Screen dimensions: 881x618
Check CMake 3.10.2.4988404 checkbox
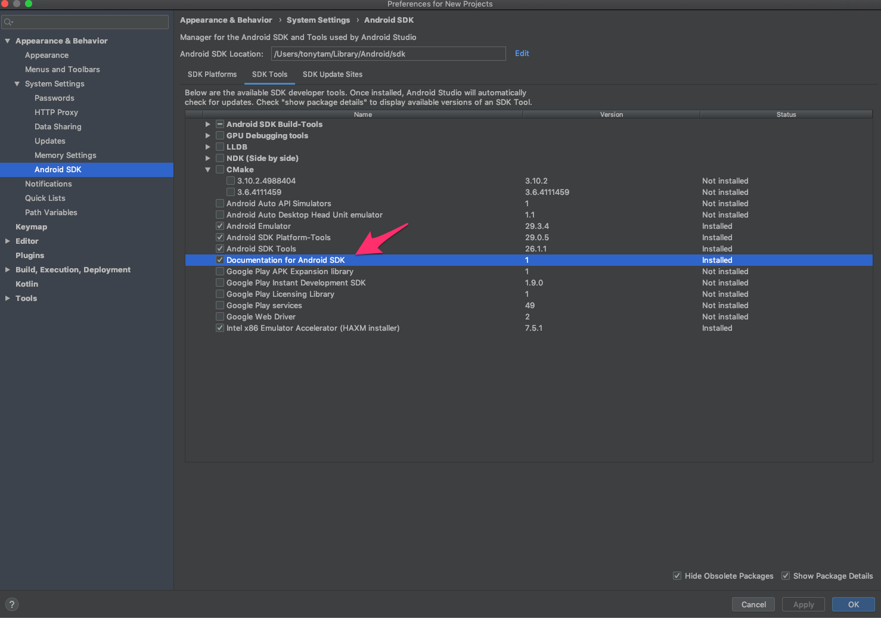coord(231,181)
